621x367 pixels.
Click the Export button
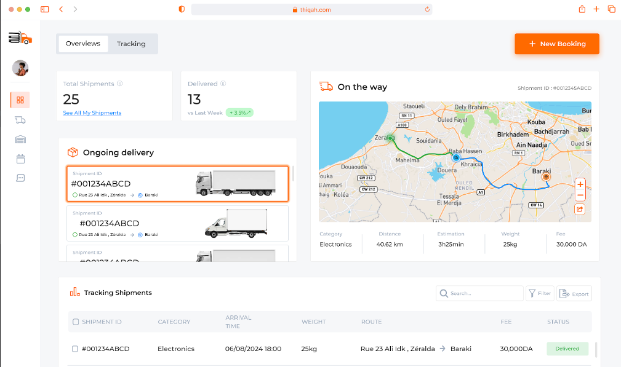574,294
